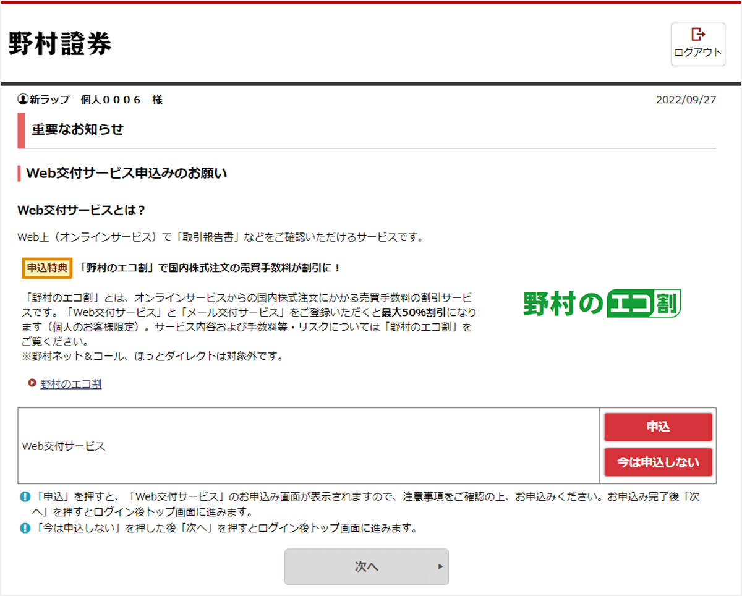
Task: Click info icon beside 「今は申込しない」 note
Action: click(x=25, y=528)
